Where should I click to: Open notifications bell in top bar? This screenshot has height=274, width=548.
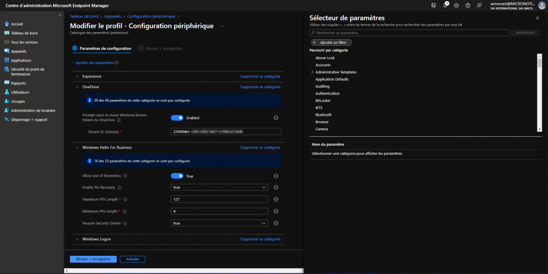point(445,5)
